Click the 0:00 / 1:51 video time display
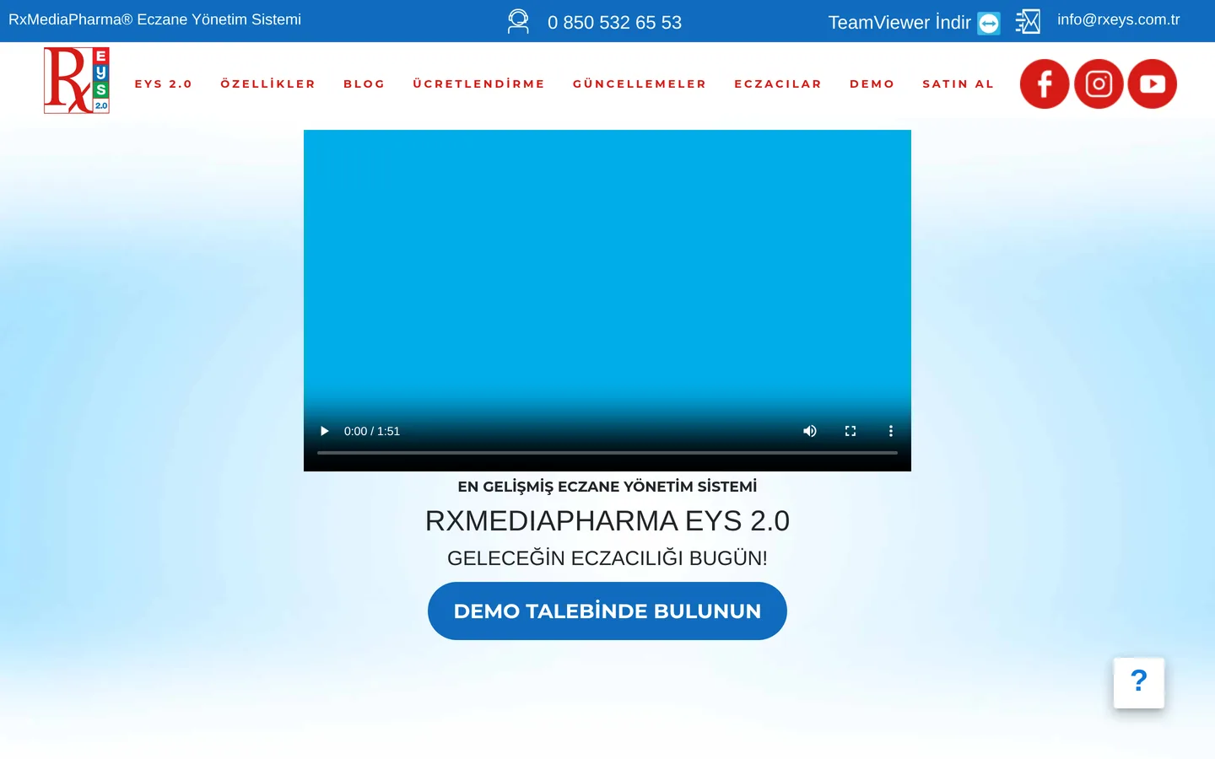Screen dimensions: 1215x759 click(372, 431)
